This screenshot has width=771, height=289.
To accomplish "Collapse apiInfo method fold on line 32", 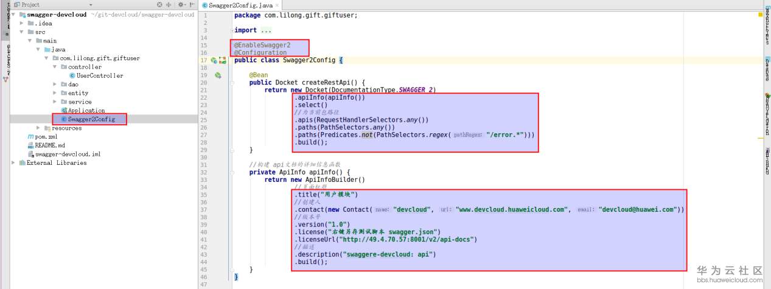I will (231, 172).
